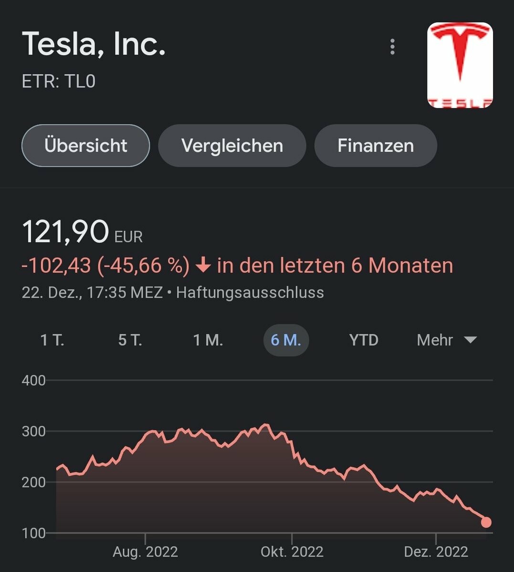Select the 5 T. time range
Screen dimensions: 514x572
[130, 340]
